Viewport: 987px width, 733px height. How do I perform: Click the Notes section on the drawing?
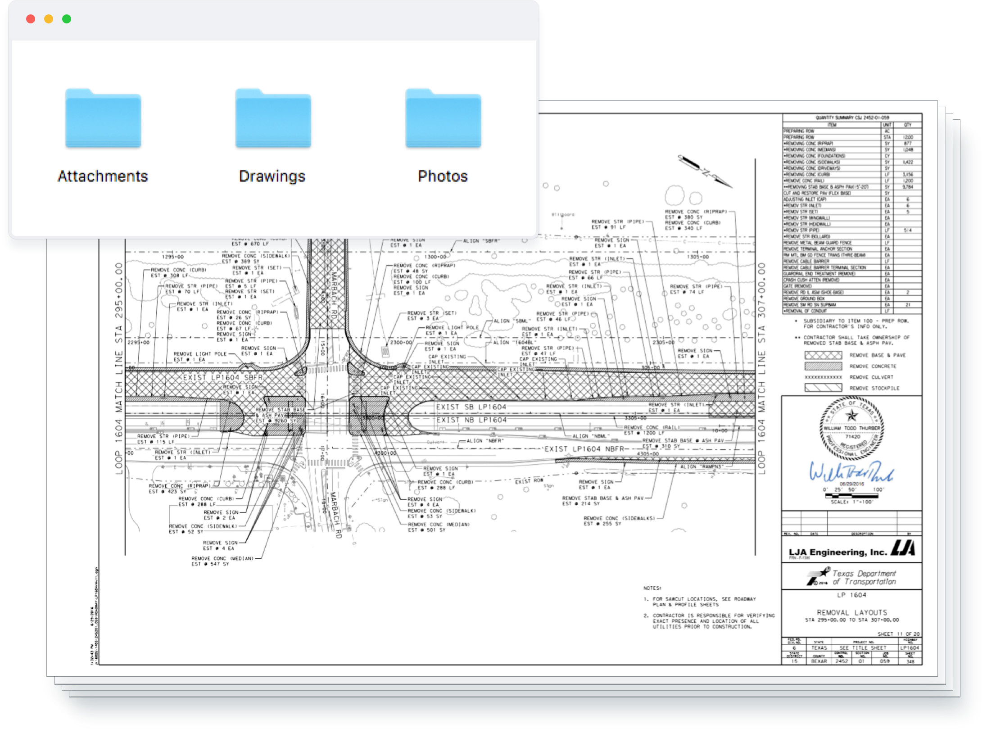pos(708,608)
